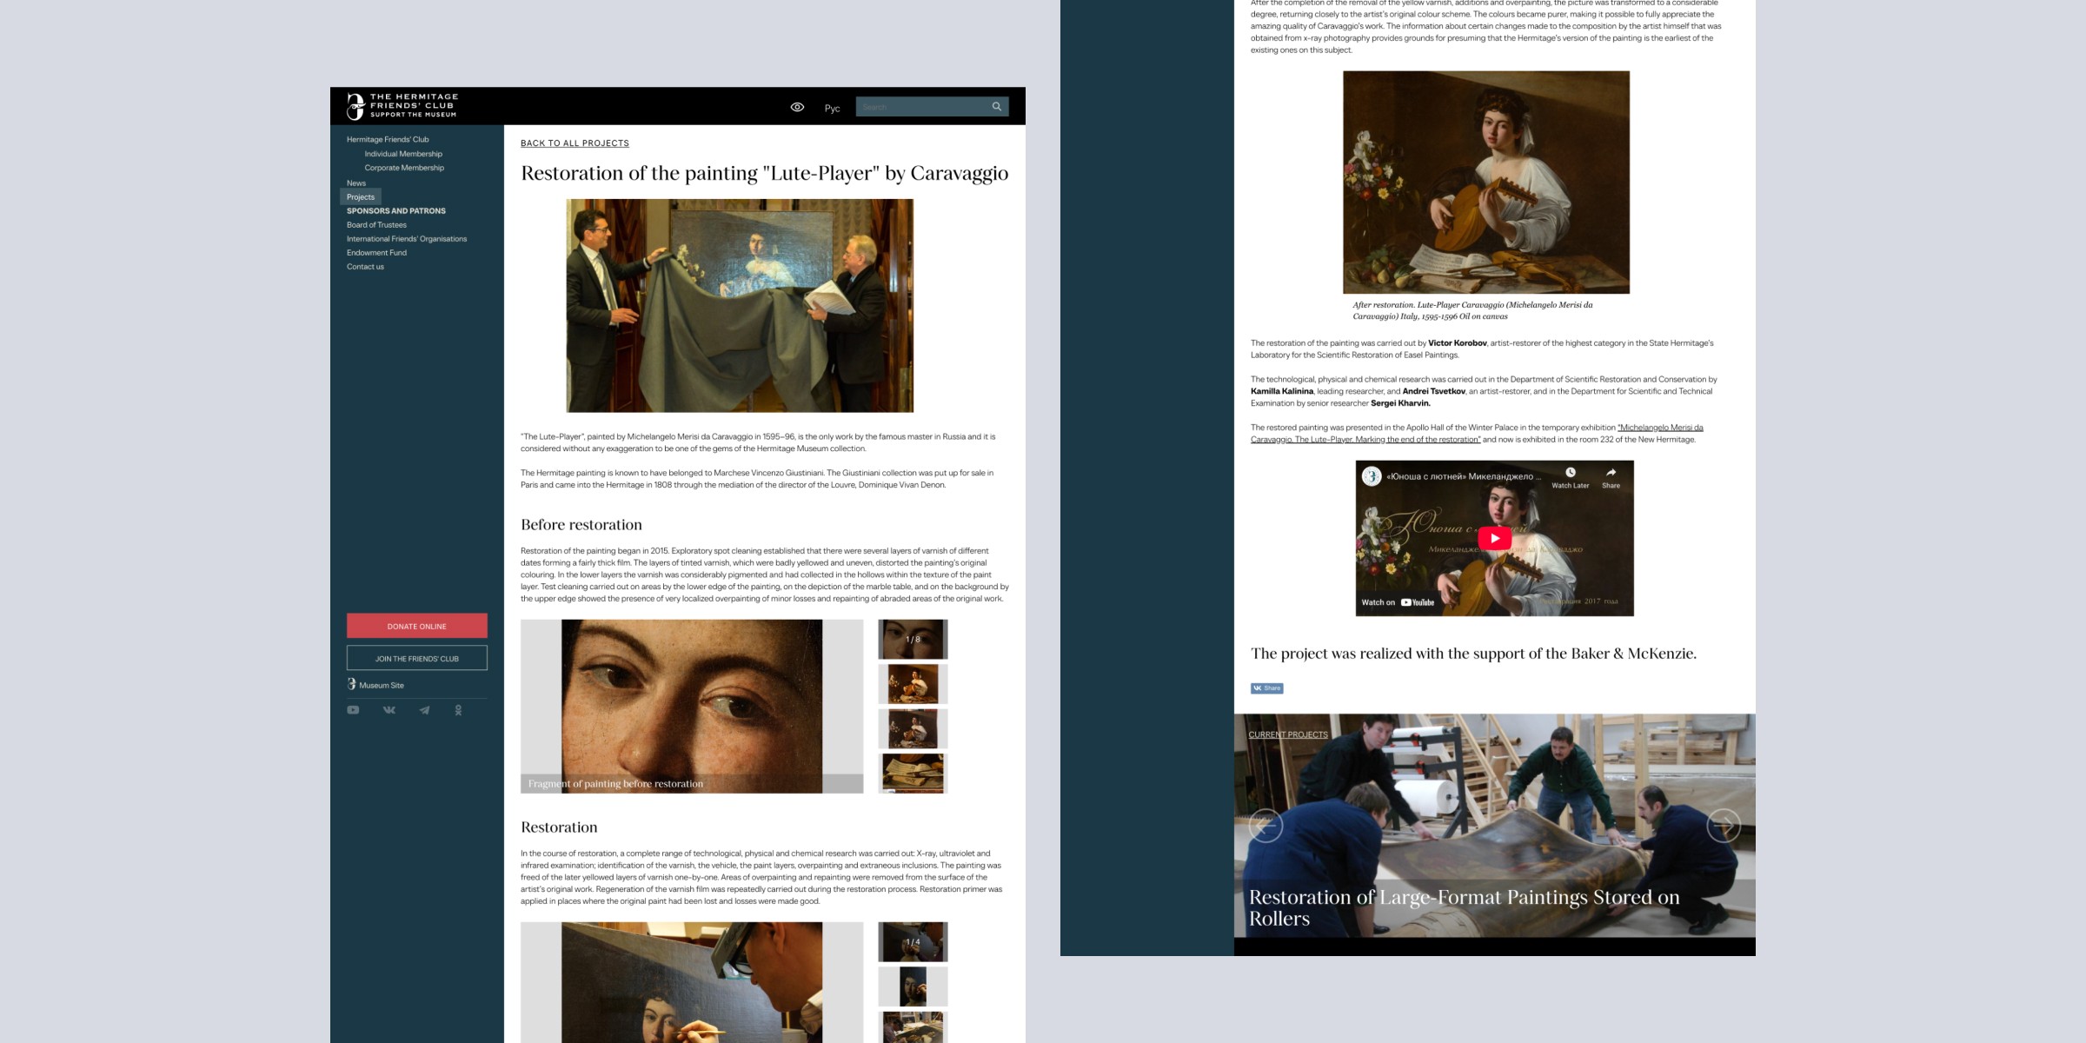The height and width of the screenshot is (1043, 2086).
Task: Open the Telegram social icon
Action: point(424,710)
